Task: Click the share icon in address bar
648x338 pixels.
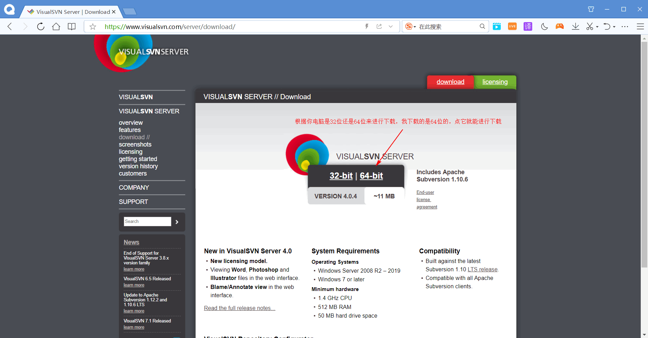Action: pos(379,27)
